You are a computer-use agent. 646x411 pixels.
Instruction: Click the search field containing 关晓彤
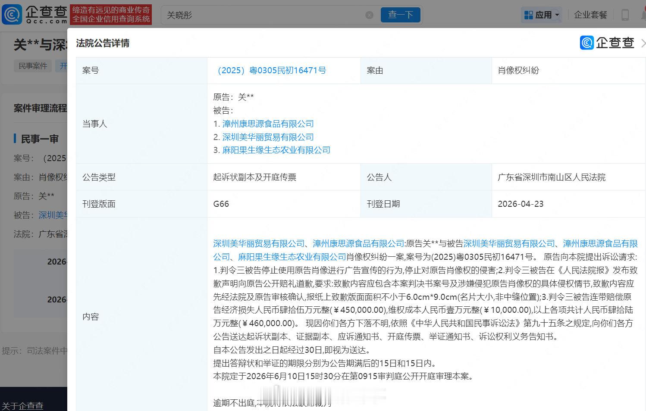pyautogui.click(x=259, y=15)
